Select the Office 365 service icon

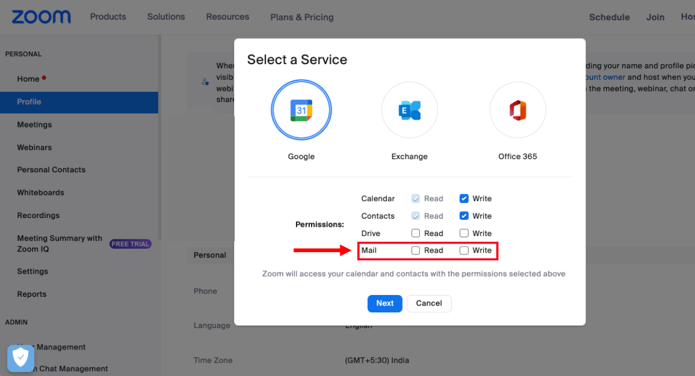click(518, 110)
